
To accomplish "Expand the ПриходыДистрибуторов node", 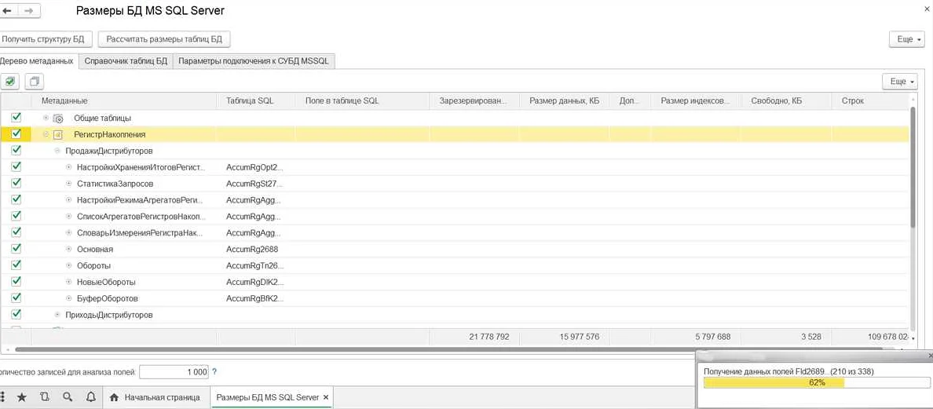I will pyautogui.click(x=57, y=315).
